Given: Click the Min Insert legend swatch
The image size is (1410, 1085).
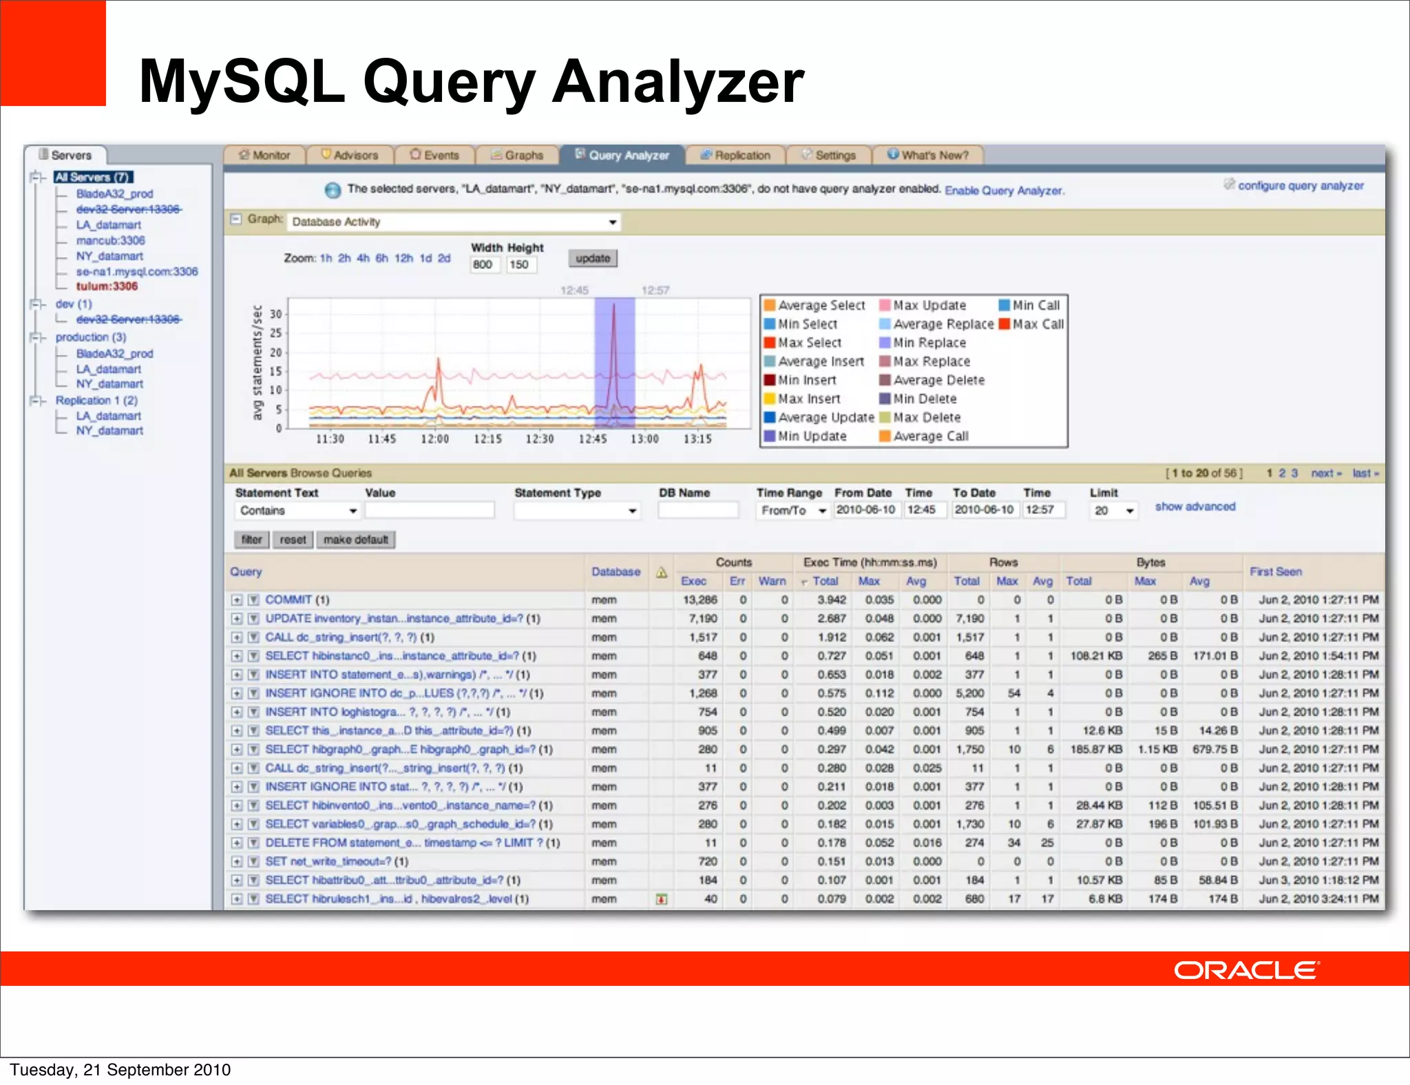Looking at the screenshot, I should point(770,380).
